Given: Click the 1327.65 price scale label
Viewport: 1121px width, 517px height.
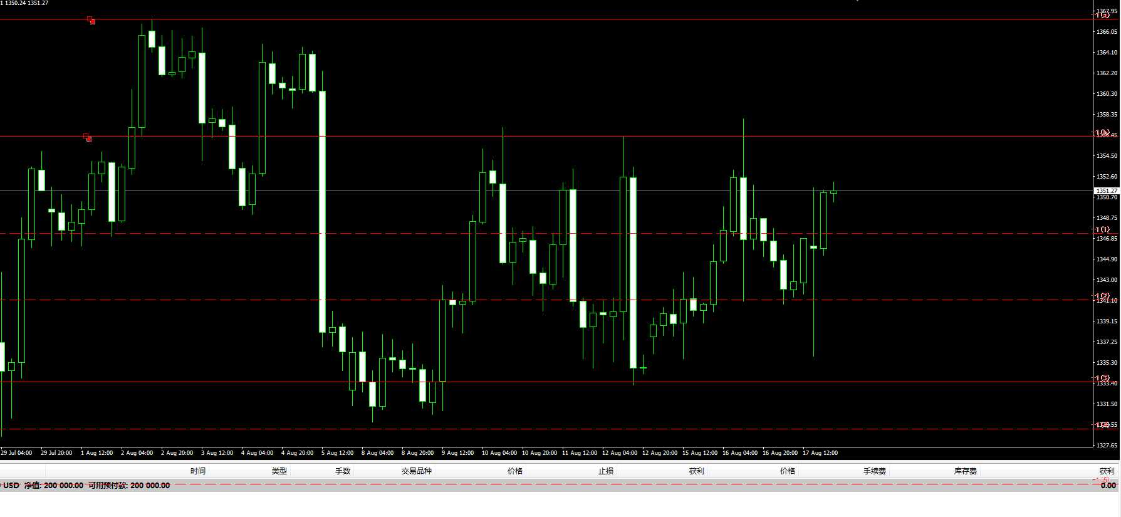Looking at the screenshot, I should [x=1107, y=446].
